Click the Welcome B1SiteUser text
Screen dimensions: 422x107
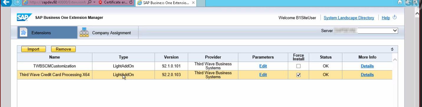[297, 18]
